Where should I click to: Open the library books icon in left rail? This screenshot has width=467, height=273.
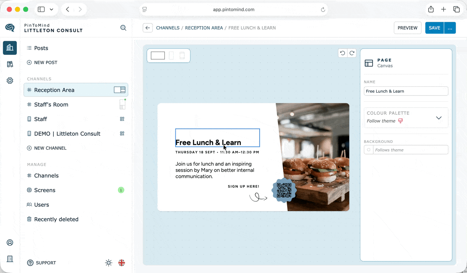[x=10, y=64]
